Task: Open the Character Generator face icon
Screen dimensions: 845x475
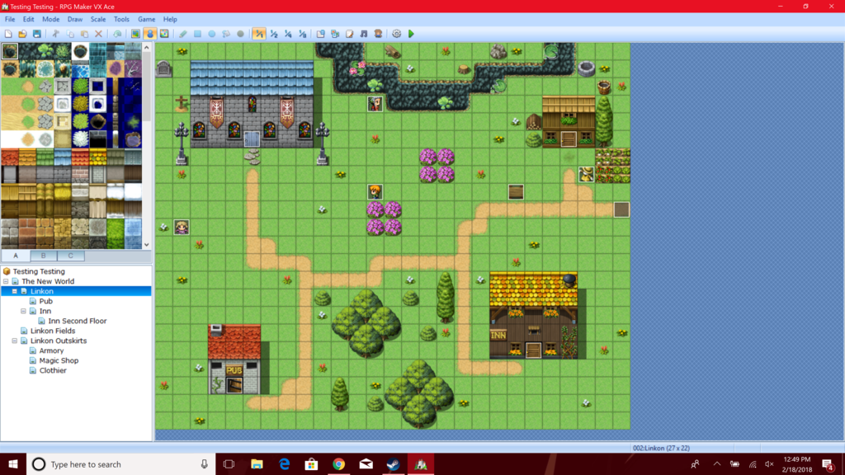Action: pyautogui.click(x=378, y=34)
